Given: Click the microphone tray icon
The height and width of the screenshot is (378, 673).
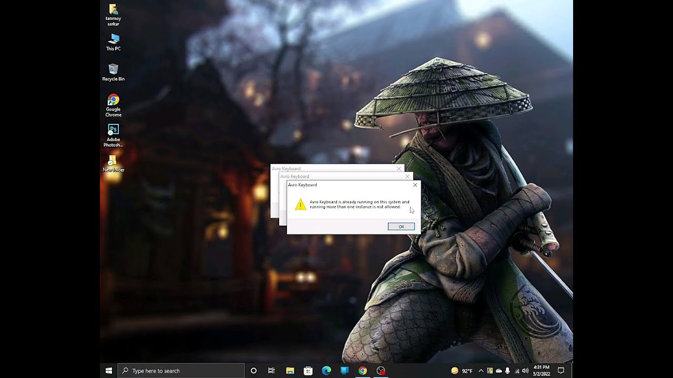Looking at the screenshot, I should pos(507,371).
